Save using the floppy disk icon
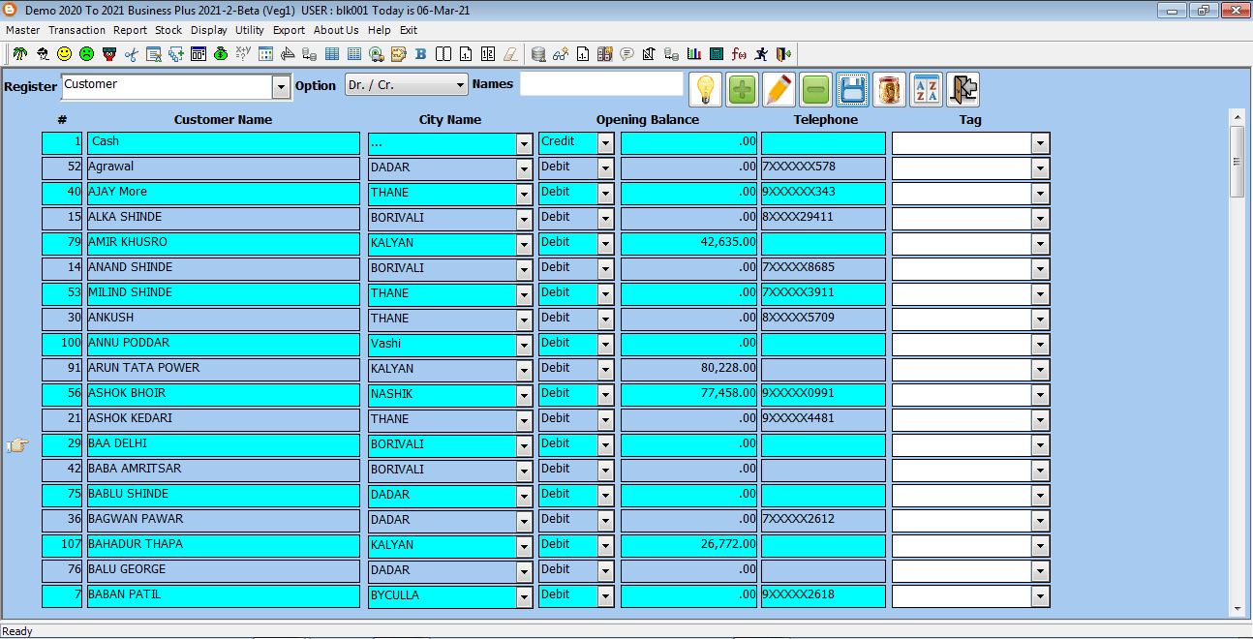Screen dimensions: 1253x639 click(852, 90)
